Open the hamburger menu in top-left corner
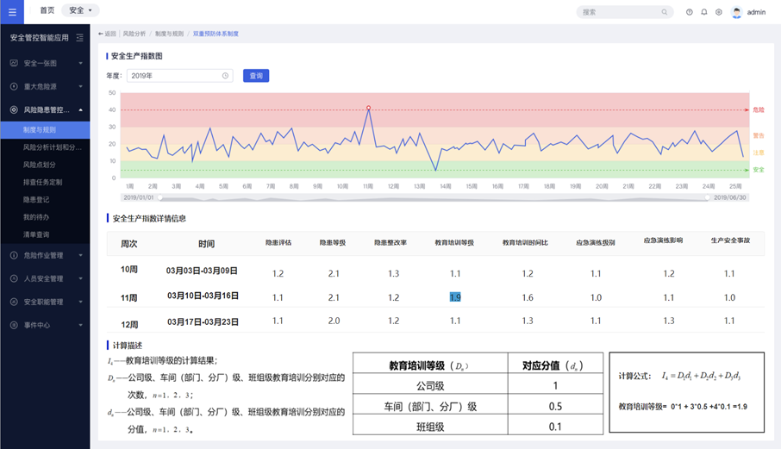This screenshot has height=449, width=781. [x=12, y=12]
